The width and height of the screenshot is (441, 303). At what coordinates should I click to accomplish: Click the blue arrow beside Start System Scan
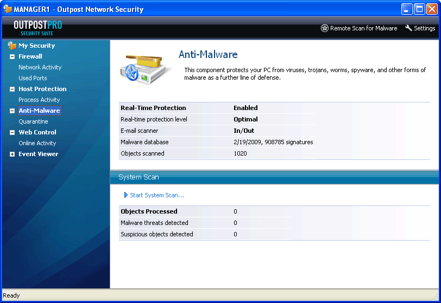coord(125,195)
